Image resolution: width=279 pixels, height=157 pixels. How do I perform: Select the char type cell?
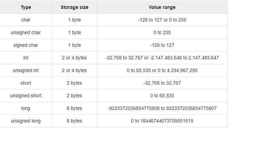26,20
